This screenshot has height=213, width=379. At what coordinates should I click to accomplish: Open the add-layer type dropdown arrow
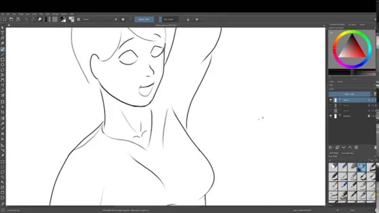click(333, 147)
